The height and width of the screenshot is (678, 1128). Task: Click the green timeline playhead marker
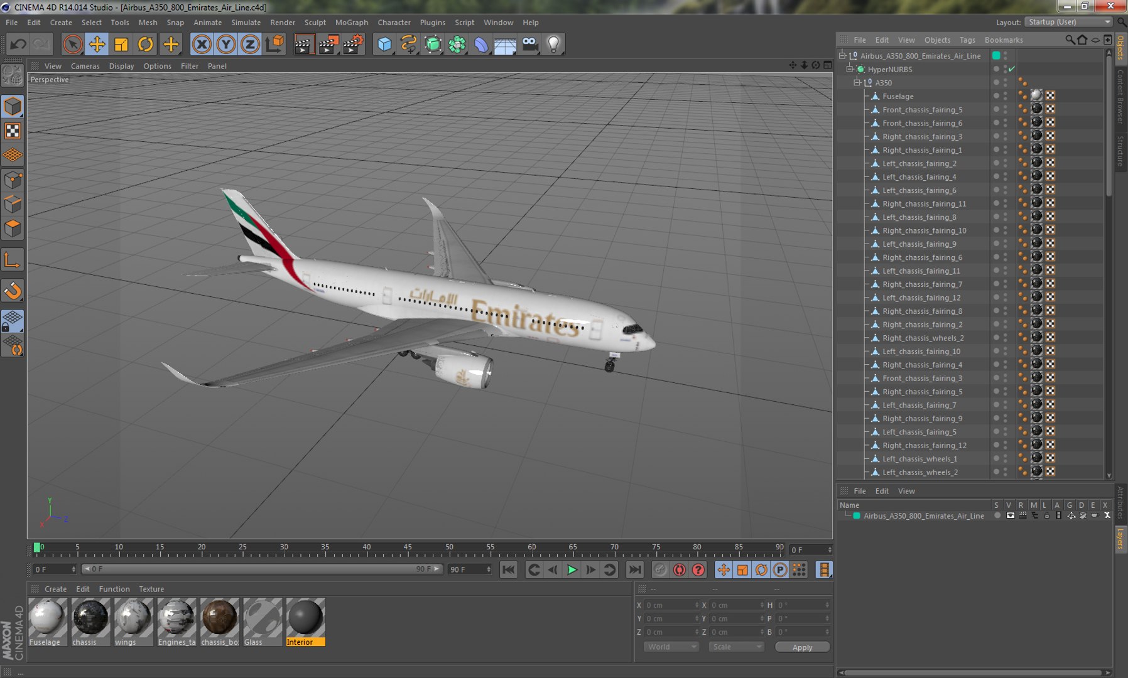(x=37, y=547)
